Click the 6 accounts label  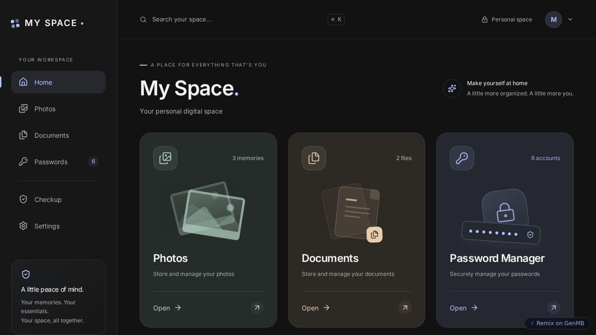[546, 158]
